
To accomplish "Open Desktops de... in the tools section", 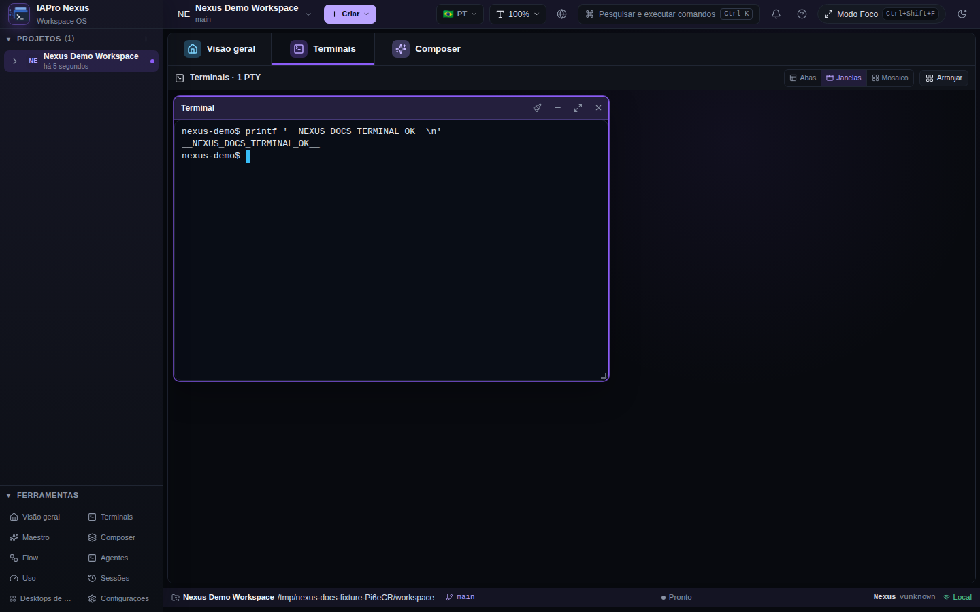I will [40, 598].
